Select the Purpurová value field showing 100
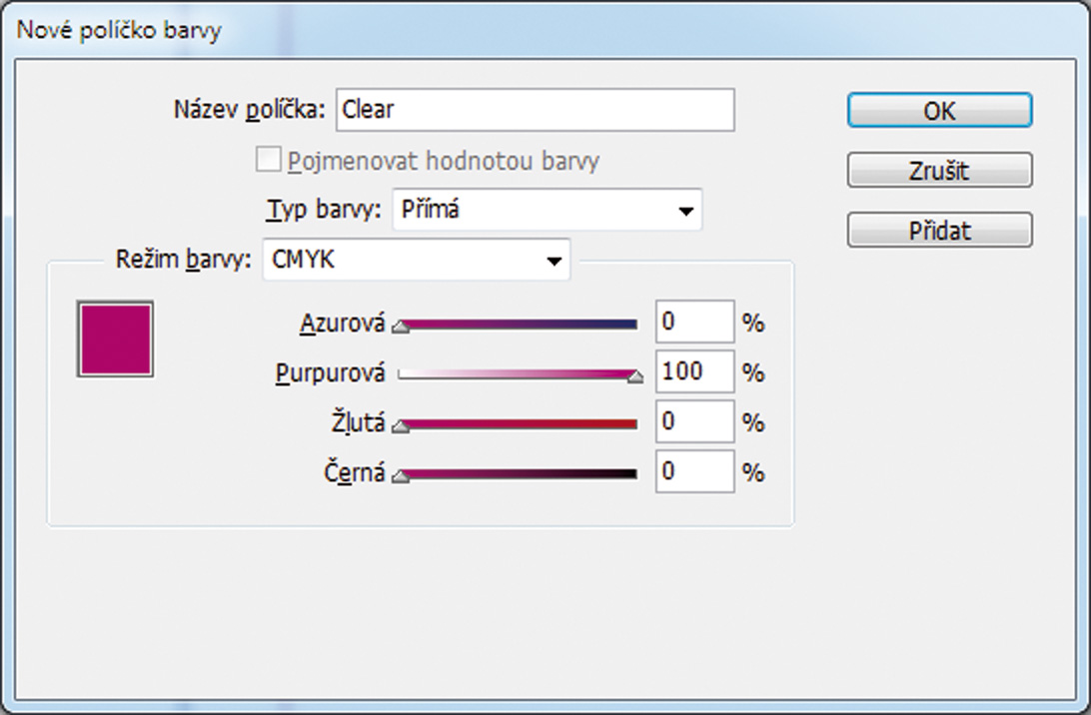The height and width of the screenshot is (715, 1091). click(x=695, y=371)
